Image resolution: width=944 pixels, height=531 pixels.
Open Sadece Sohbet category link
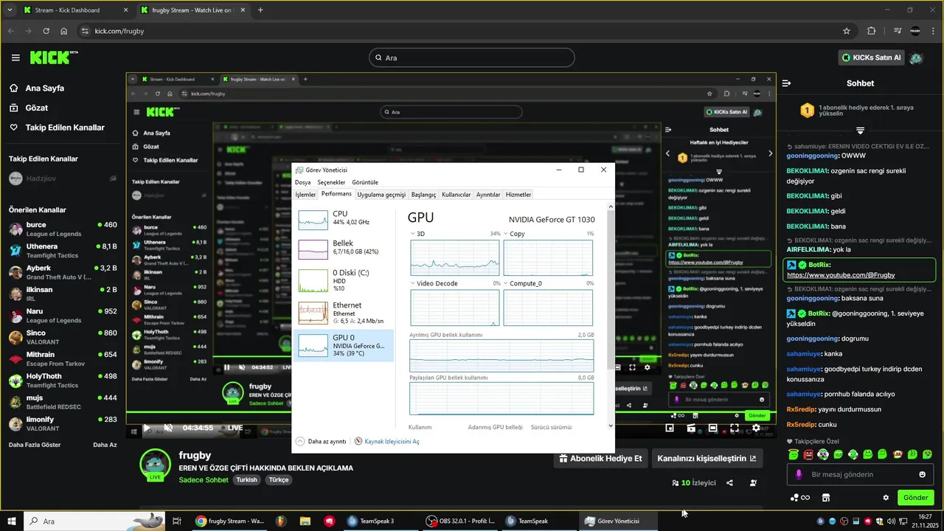tap(204, 480)
